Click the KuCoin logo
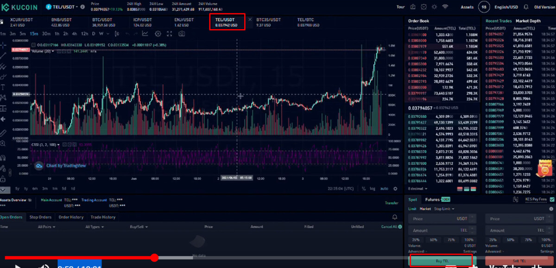The image size is (556, 268). (19, 7)
